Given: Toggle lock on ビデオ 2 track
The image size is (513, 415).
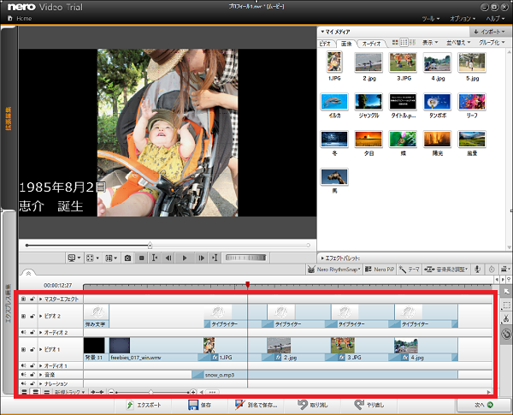Looking at the screenshot, I should [x=32, y=316].
